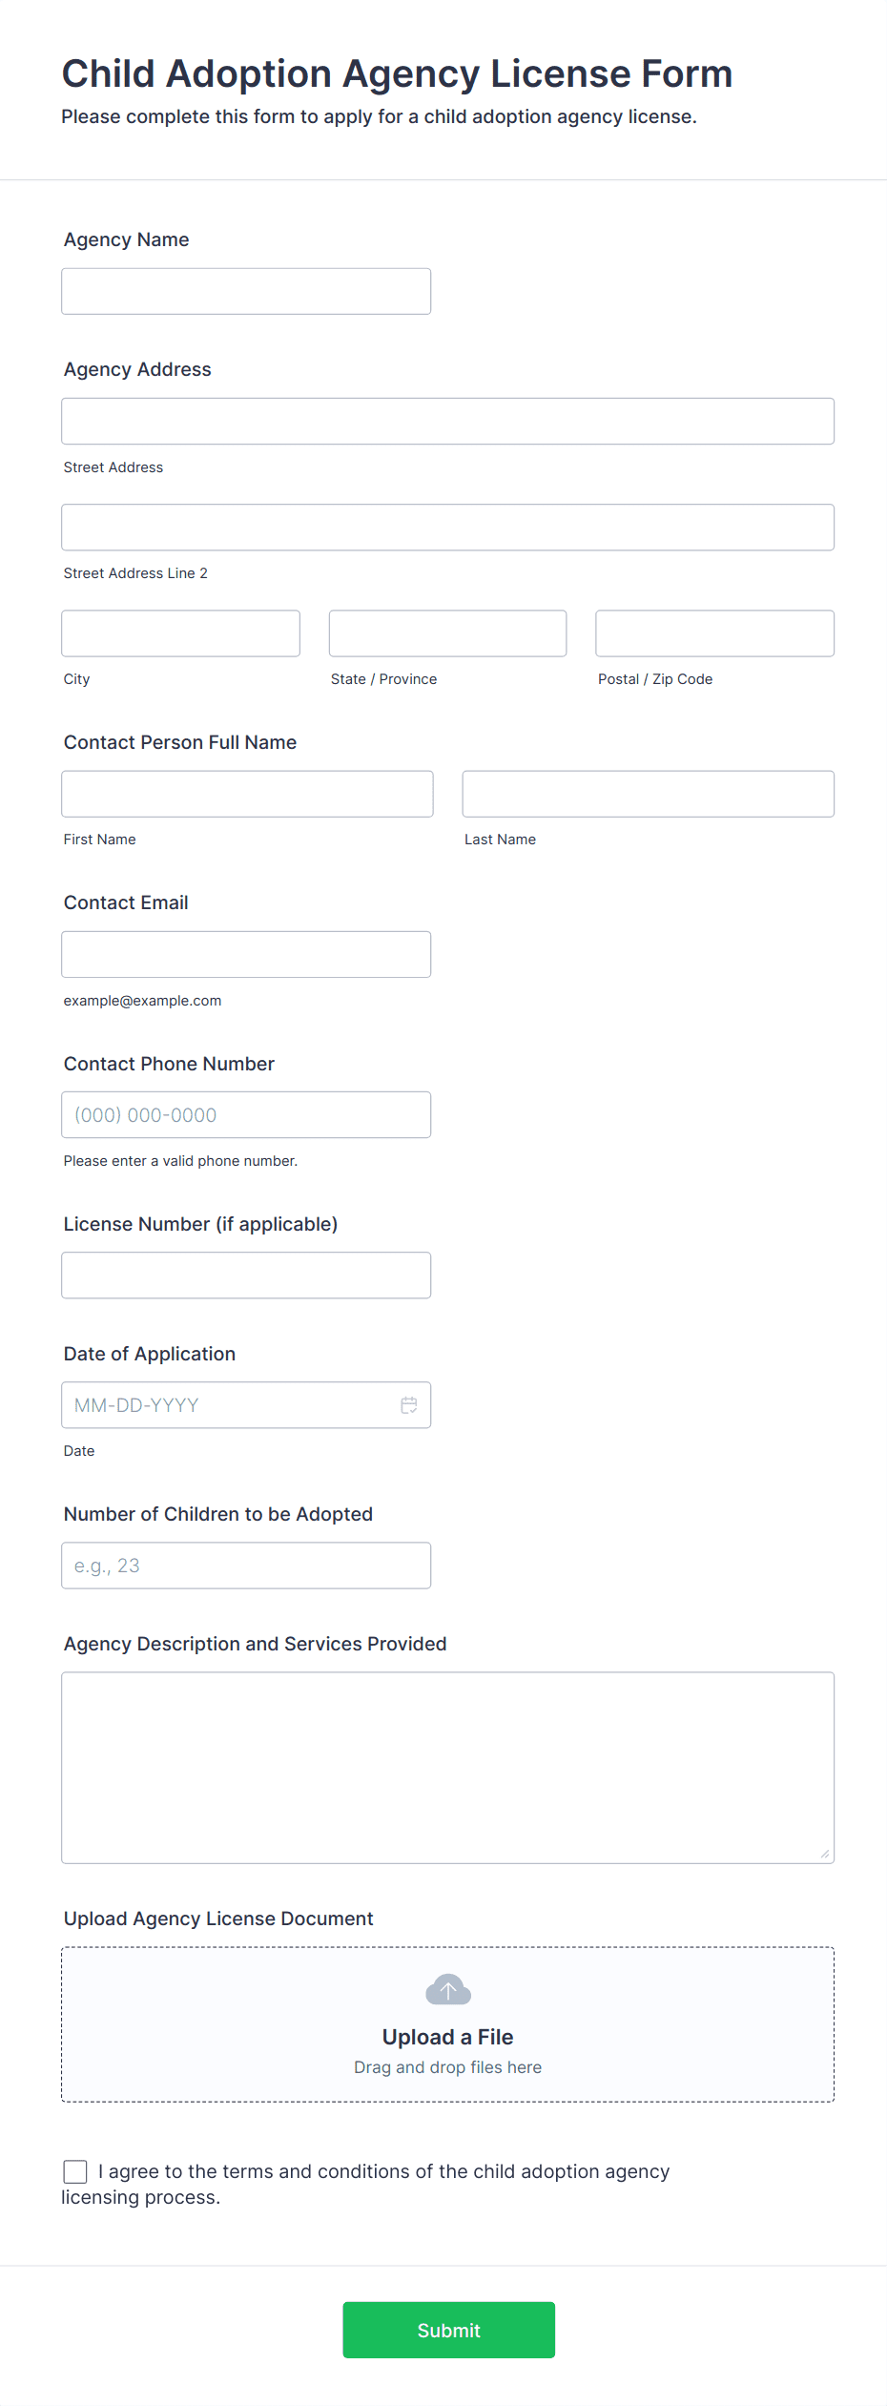
Task: Grab the description textarea resize handle
Action: pos(825,1854)
